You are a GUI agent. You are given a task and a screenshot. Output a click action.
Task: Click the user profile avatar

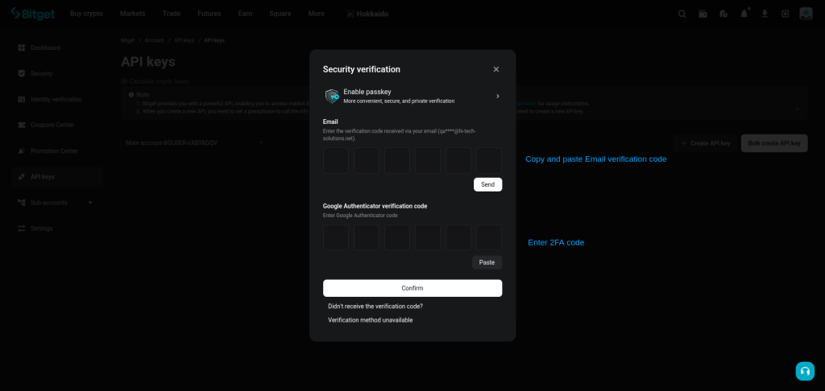[806, 14]
